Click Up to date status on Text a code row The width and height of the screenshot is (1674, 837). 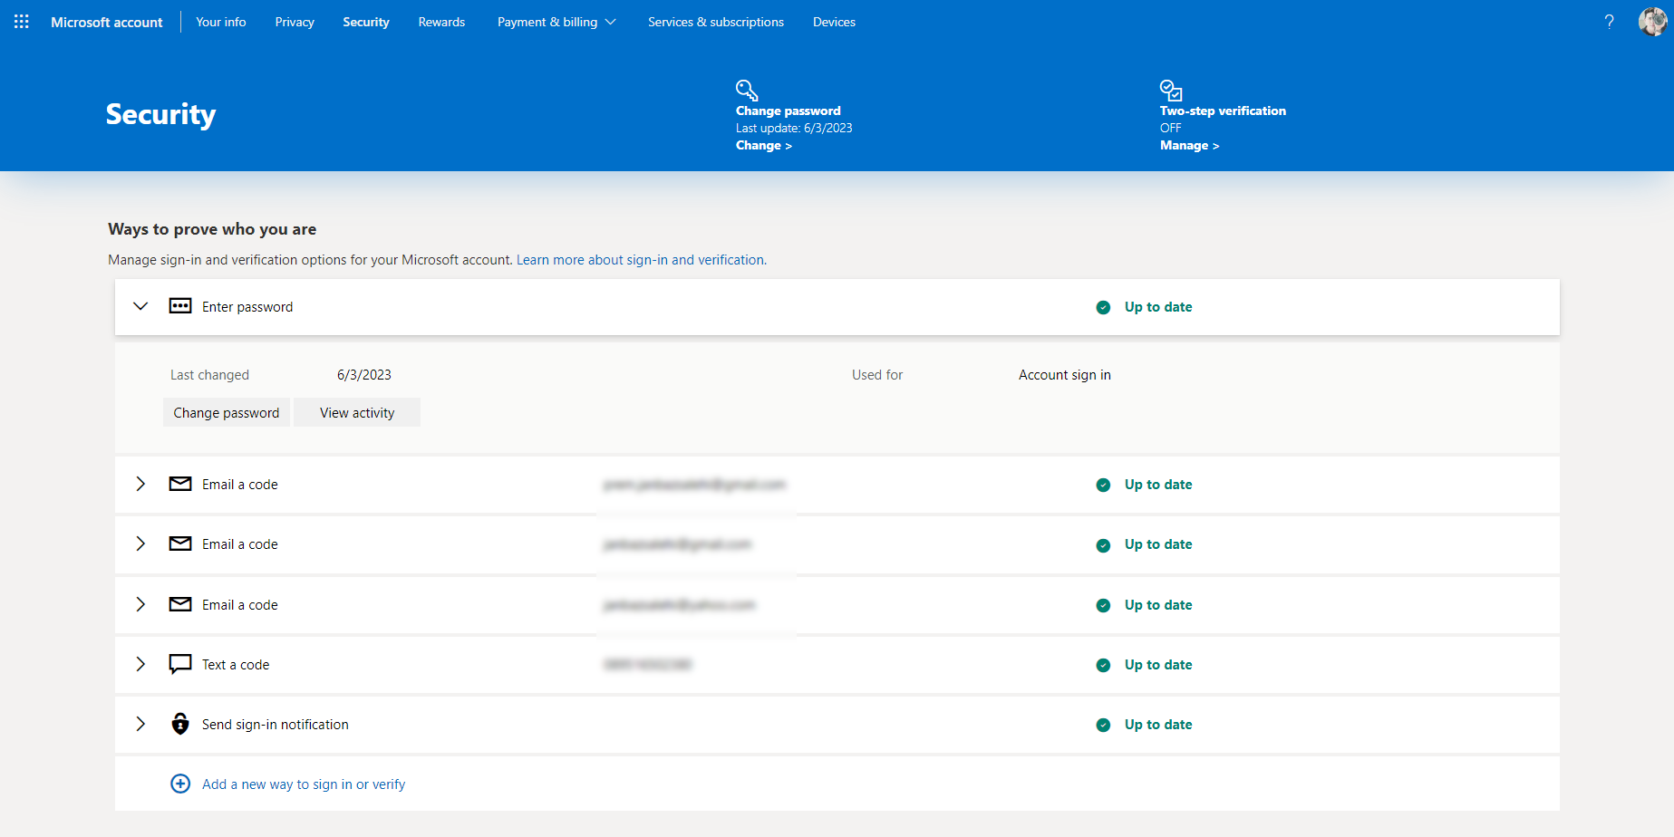(1158, 665)
